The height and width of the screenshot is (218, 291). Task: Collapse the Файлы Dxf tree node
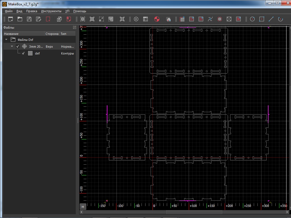tap(6, 40)
